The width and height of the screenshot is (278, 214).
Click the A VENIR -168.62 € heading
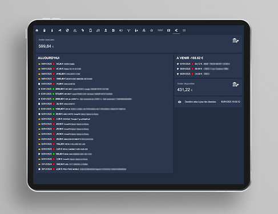190,58
